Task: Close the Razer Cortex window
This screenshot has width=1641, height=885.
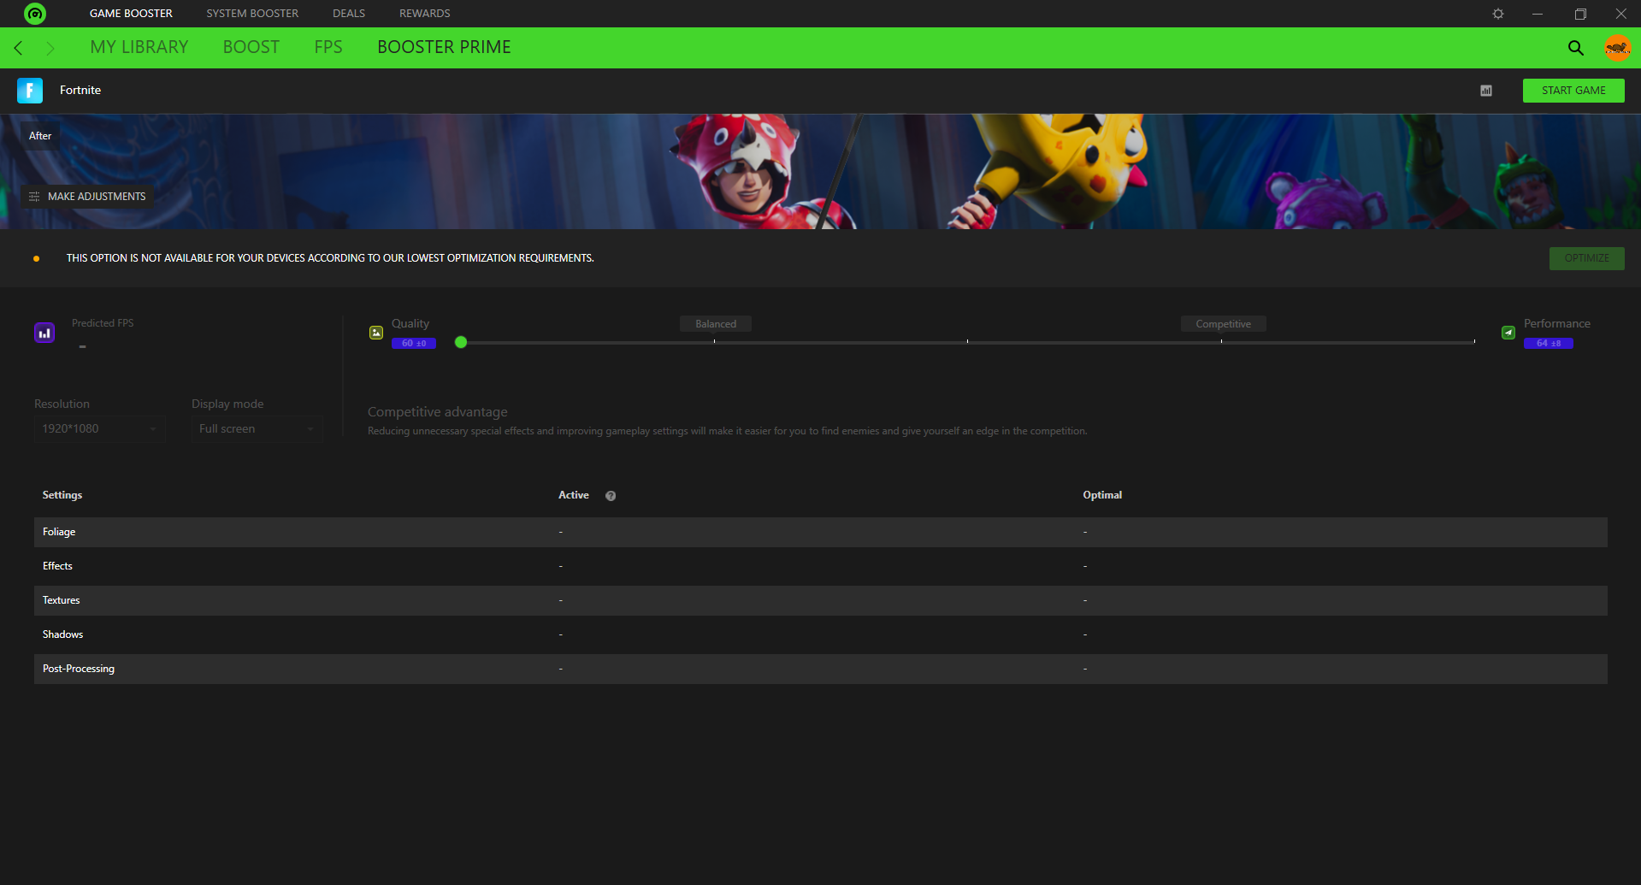Action: [1620, 14]
